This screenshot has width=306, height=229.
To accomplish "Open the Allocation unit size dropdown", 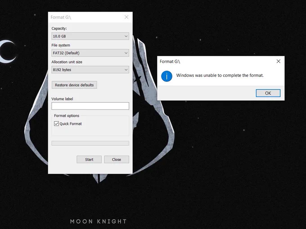I will [90, 70].
